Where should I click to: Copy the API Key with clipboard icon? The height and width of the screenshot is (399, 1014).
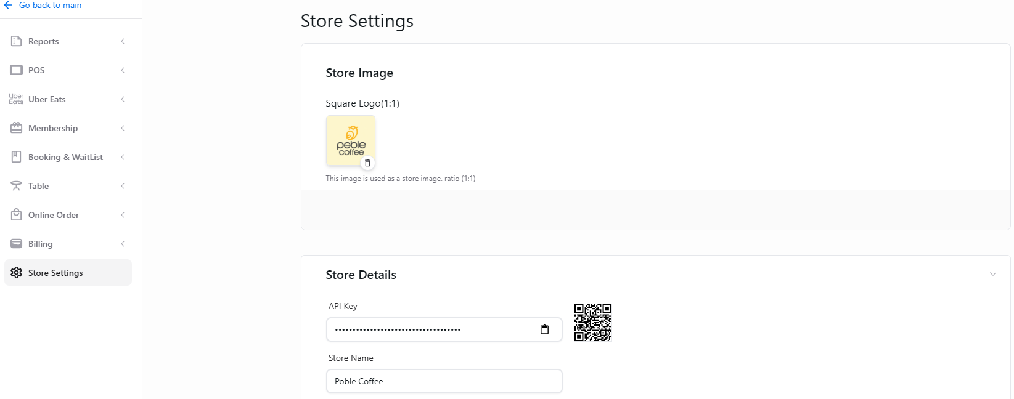point(544,329)
